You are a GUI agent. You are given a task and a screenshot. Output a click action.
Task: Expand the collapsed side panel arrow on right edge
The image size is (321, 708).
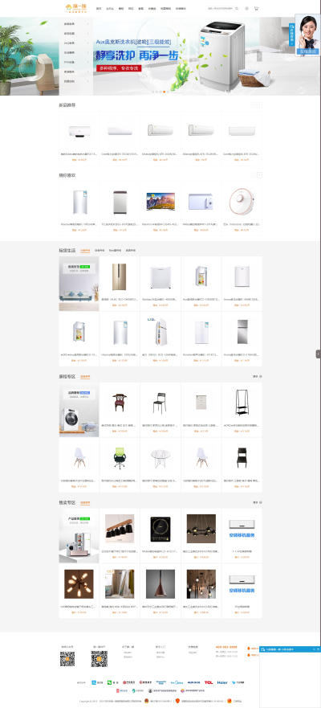pyautogui.click(x=319, y=354)
